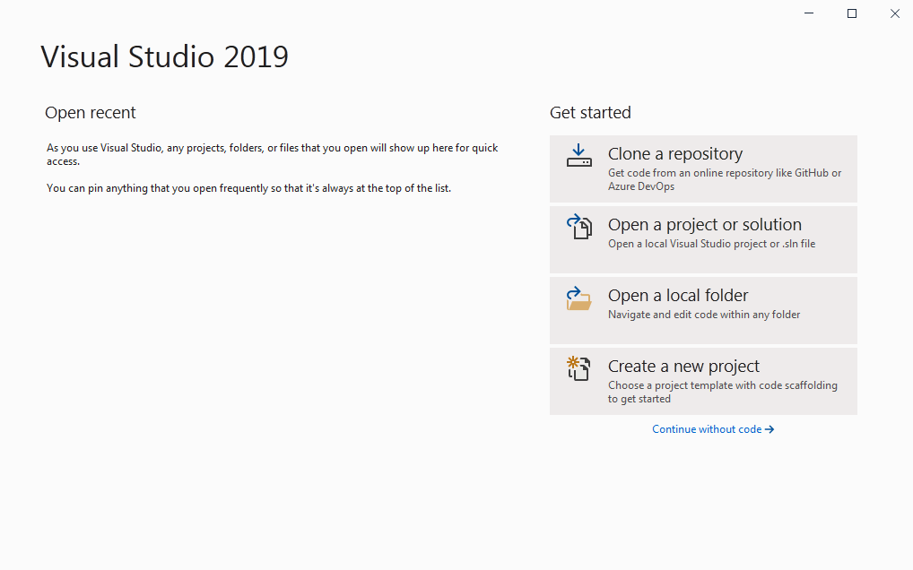Click the Visual Studio 2019 title text
This screenshot has width=913, height=570.
(x=164, y=56)
